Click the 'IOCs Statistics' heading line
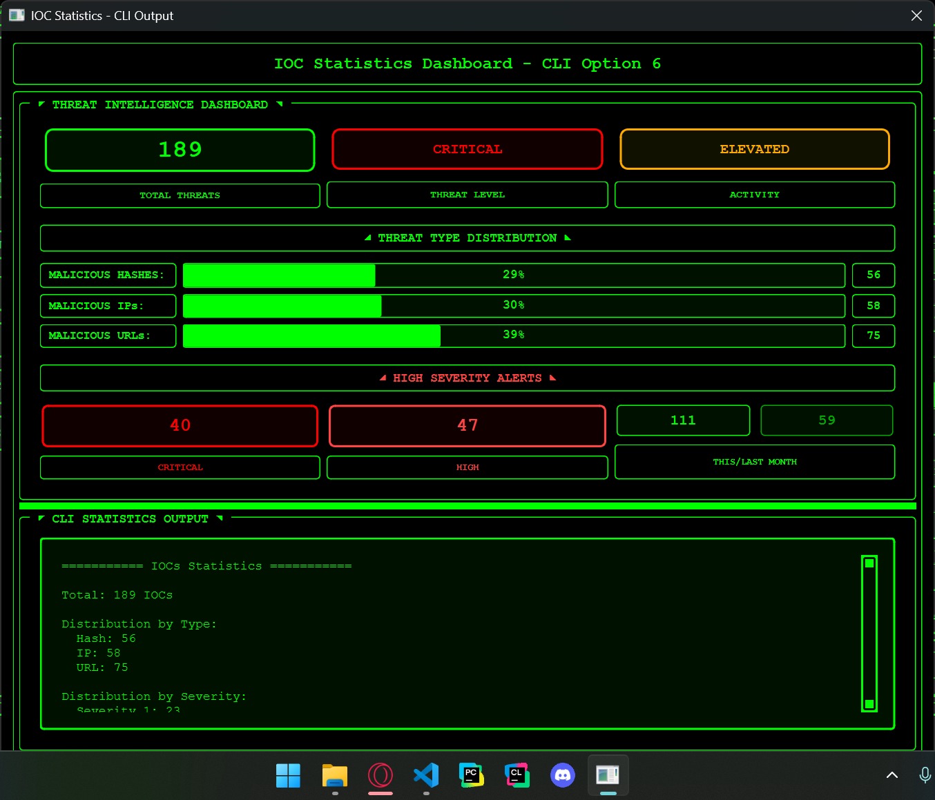This screenshot has height=800, width=935. click(206, 566)
